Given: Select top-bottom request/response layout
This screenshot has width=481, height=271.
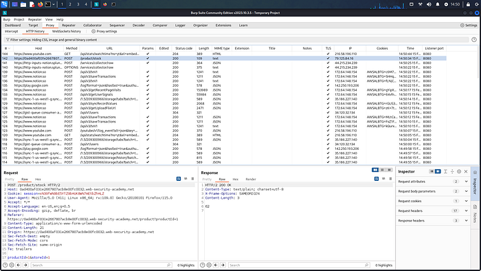Looking at the screenshot, I should pyautogui.click(x=382, y=170).
